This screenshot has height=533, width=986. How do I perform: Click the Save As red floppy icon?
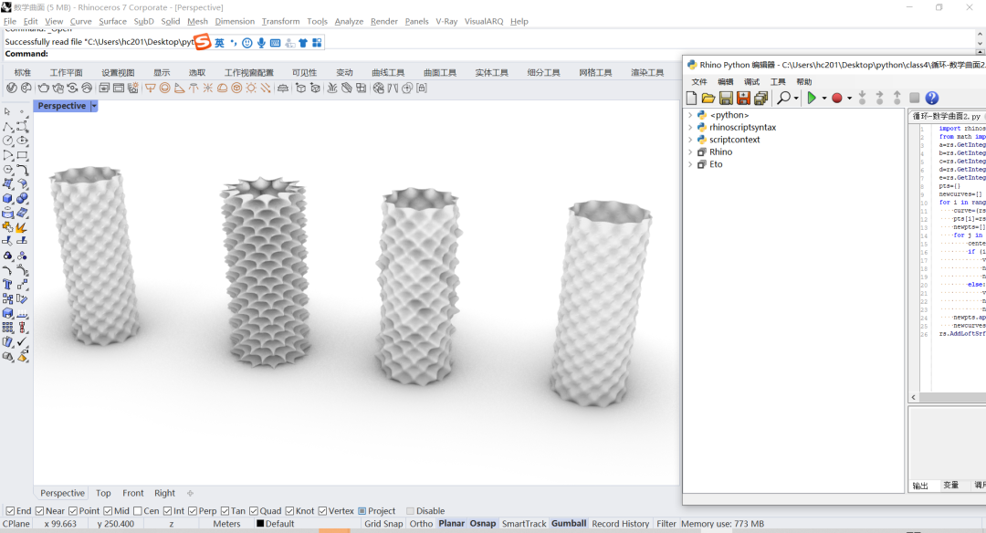743,98
